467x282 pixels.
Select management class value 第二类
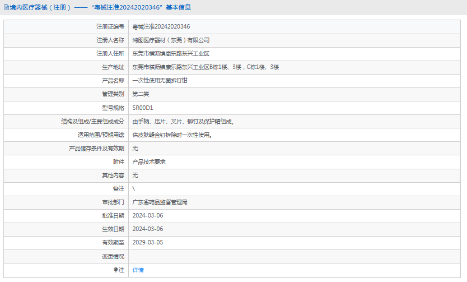click(141, 94)
